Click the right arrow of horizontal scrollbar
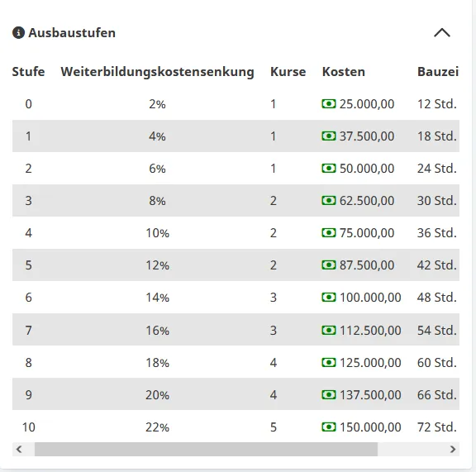476x472 pixels. (453, 449)
